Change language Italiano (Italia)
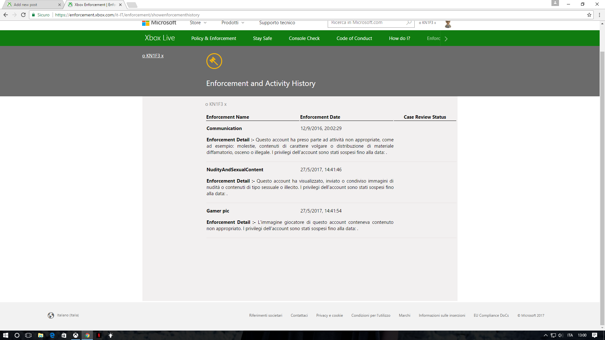 tap(68, 315)
